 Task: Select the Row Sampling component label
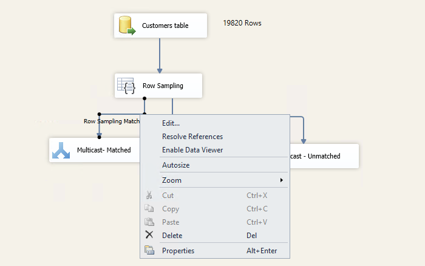coord(163,86)
